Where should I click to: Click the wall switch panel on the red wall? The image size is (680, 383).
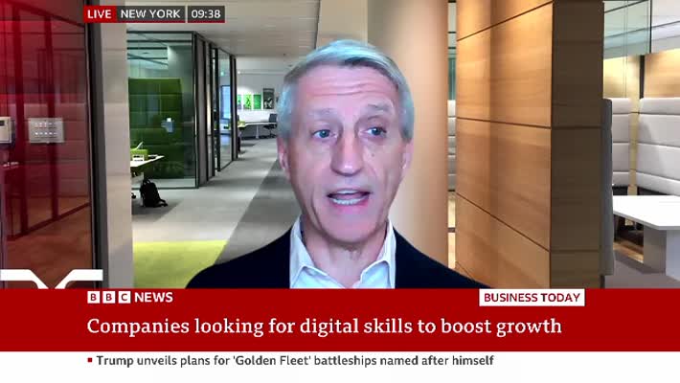tap(45, 129)
